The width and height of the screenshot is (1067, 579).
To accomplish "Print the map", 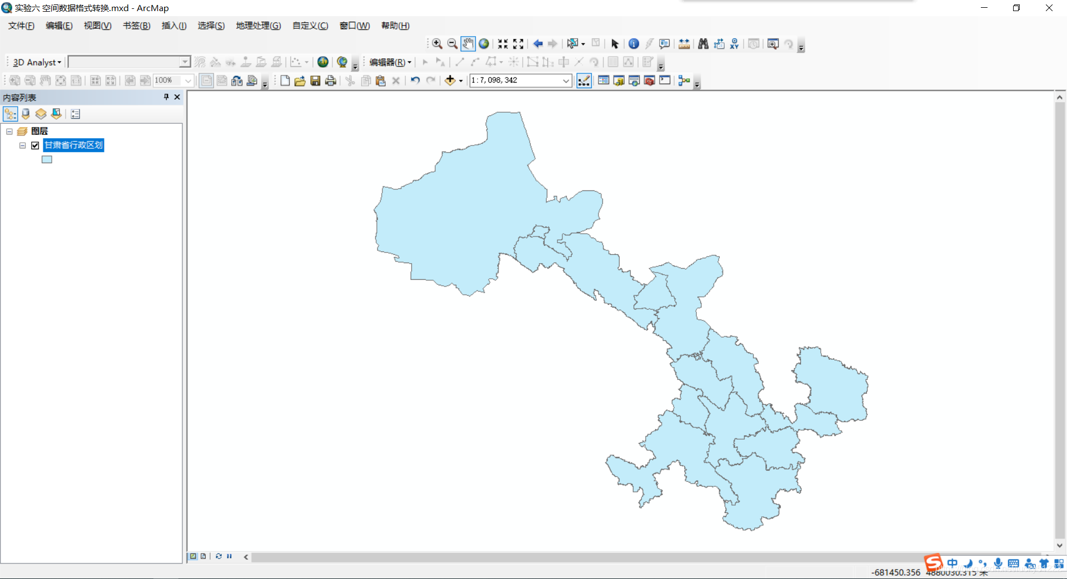I will (x=331, y=80).
